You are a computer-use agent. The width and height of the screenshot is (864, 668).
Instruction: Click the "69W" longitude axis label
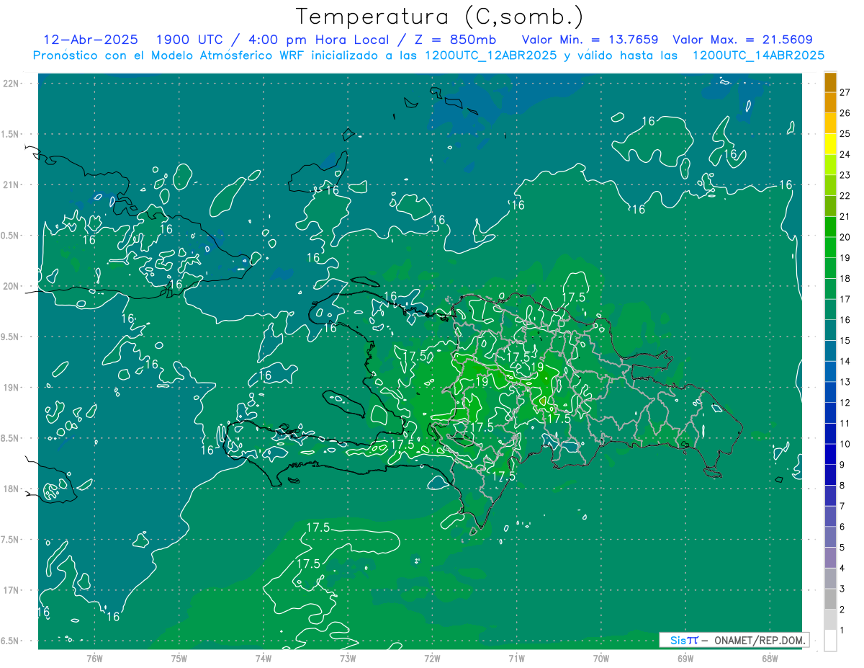[x=685, y=658]
